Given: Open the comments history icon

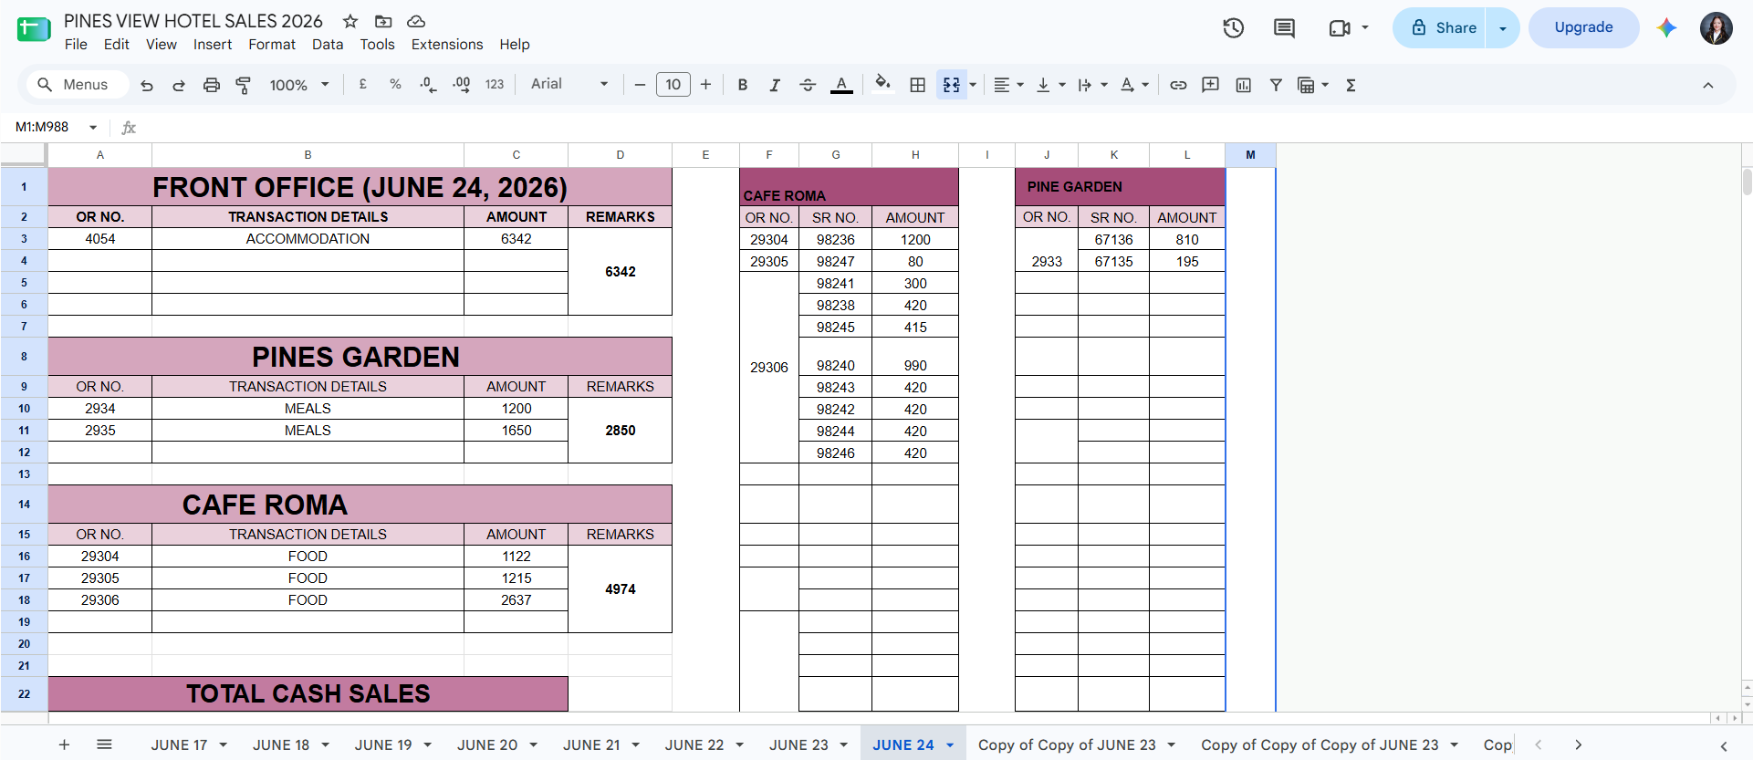Looking at the screenshot, I should click(1284, 28).
